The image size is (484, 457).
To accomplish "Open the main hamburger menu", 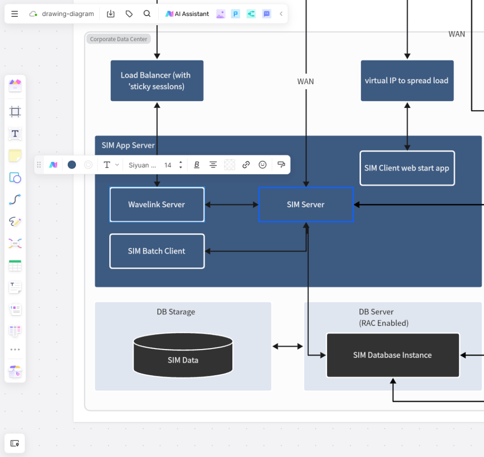I will point(15,14).
